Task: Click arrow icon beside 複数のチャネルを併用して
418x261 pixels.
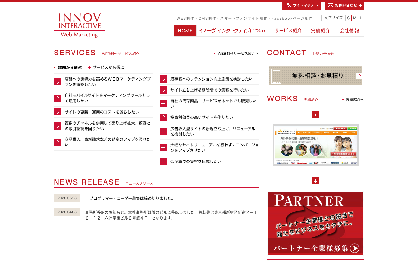Action: [x=57, y=126]
